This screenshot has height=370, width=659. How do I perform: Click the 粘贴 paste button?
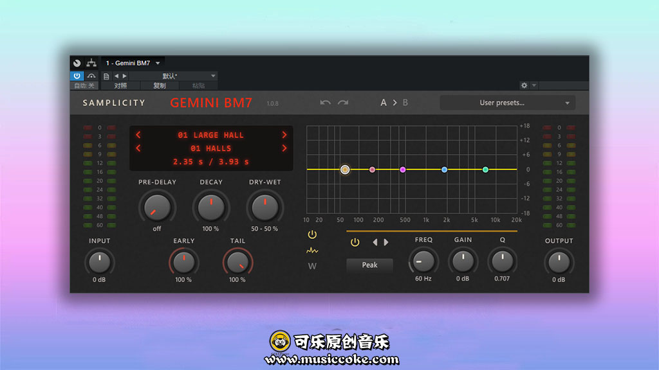coord(198,85)
